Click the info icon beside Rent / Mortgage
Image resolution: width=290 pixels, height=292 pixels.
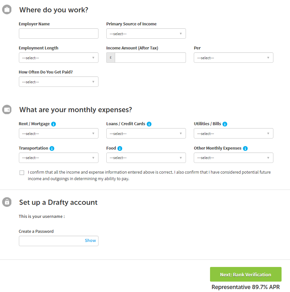[53, 124]
